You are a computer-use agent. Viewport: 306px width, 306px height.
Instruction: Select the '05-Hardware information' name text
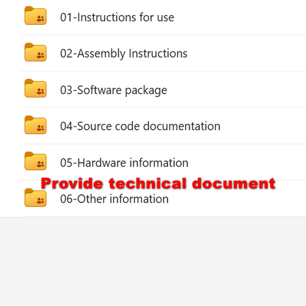pyautogui.click(x=124, y=163)
